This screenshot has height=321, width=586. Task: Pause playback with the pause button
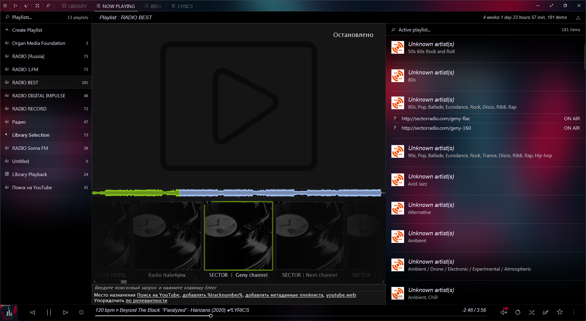[49, 312]
